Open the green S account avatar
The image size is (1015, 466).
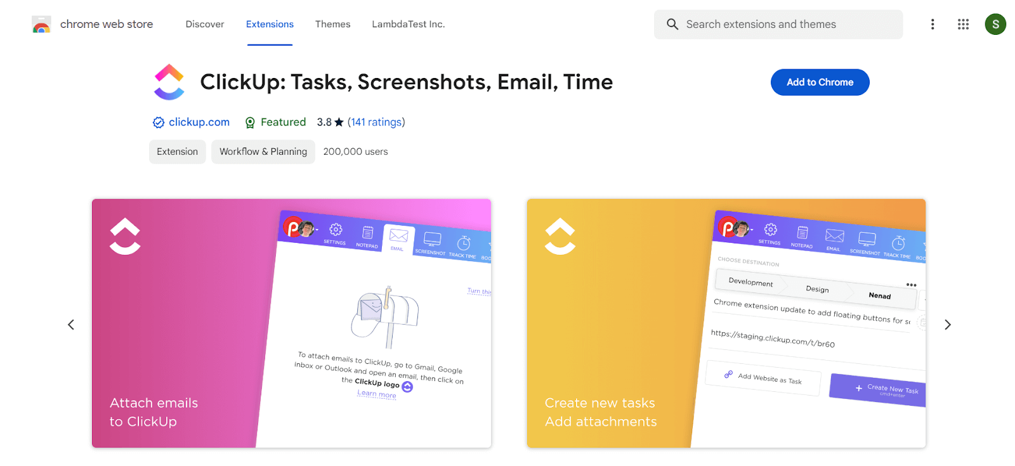(x=995, y=24)
